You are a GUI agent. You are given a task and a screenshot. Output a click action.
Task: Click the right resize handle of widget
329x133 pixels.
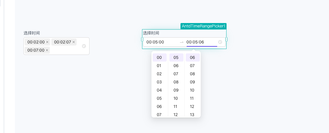pos(226,39)
